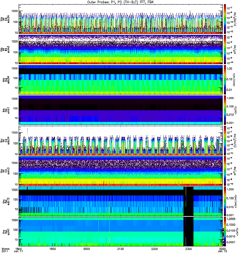Click the color bar beside thc fbk scm1 panel
Viewport: 241px width, 258px height.
click(225, 232)
